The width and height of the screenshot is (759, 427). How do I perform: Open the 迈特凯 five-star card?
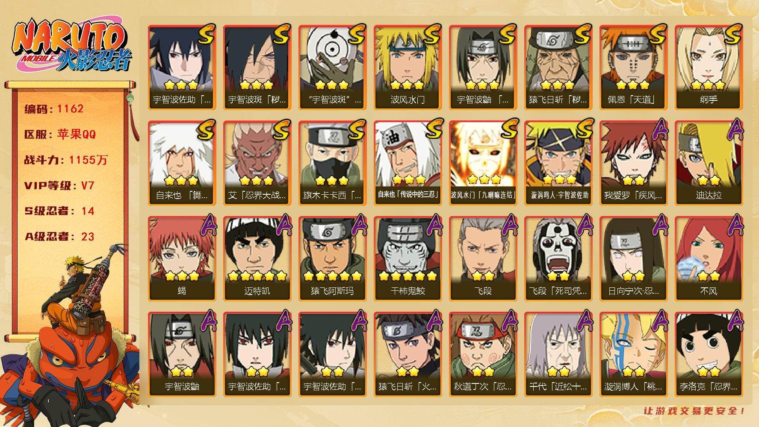(x=257, y=259)
